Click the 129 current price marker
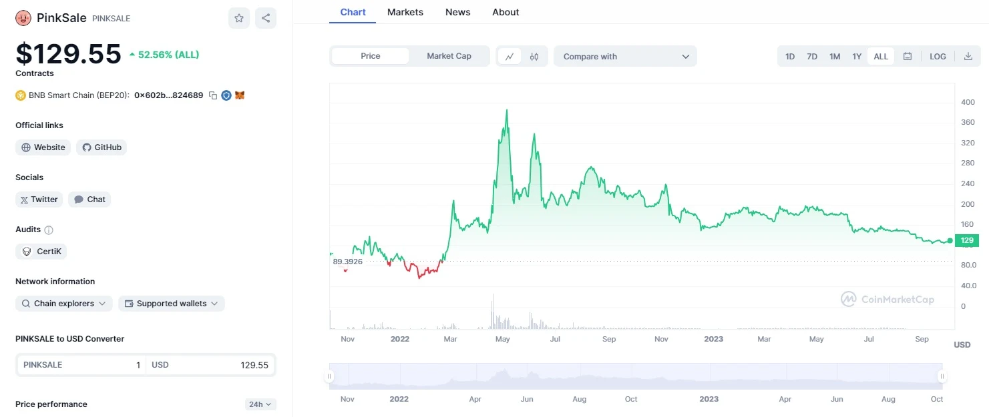This screenshot has width=989, height=417. (x=967, y=240)
